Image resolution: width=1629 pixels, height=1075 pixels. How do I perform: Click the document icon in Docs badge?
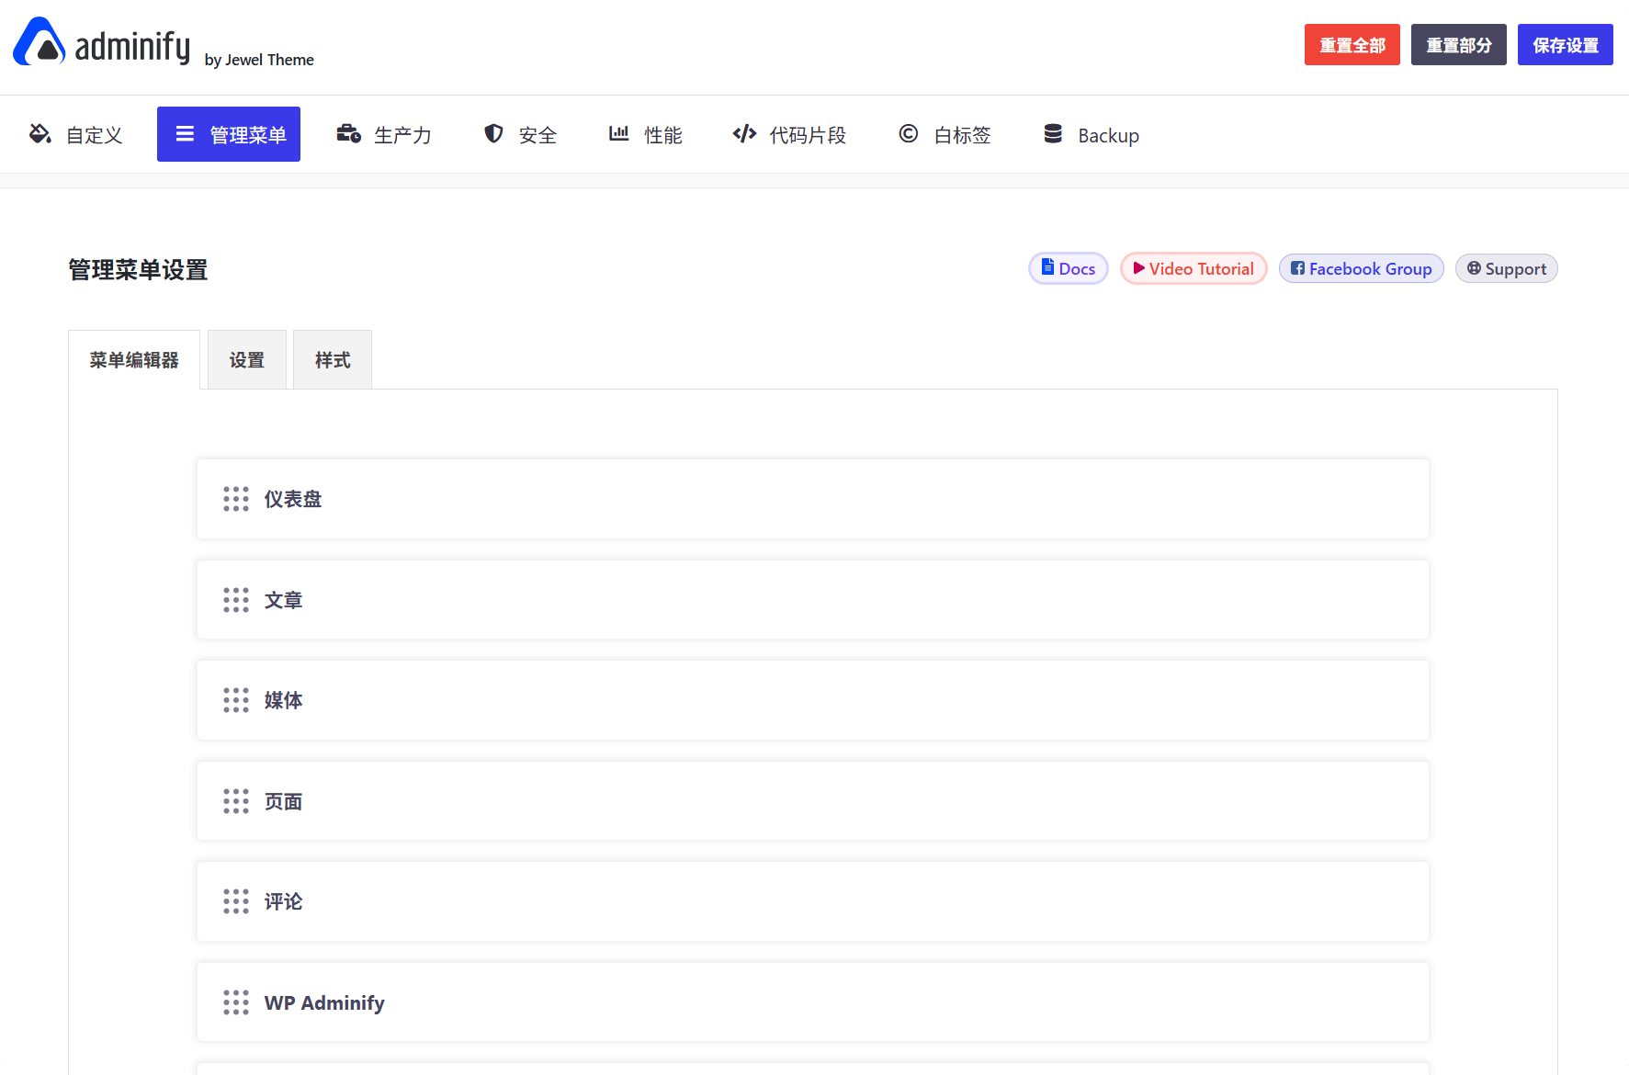1047,267
